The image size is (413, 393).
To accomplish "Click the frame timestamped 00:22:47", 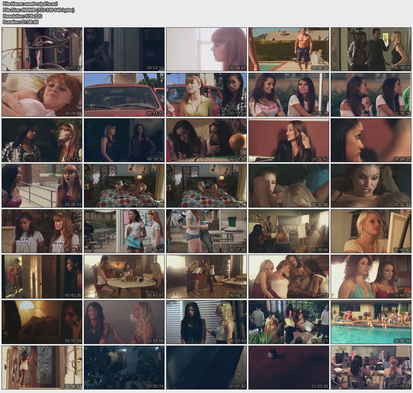I will click(x=288, y=140).
